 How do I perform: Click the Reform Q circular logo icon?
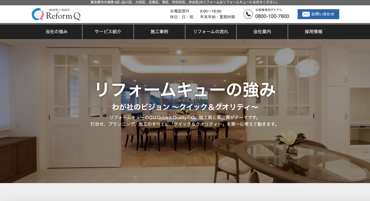click(38, 14)
